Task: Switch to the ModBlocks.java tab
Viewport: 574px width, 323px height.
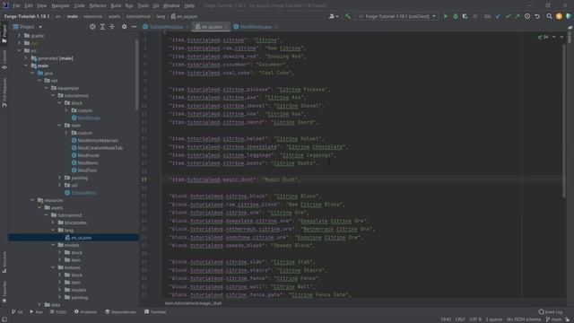Action: point(256,27)
